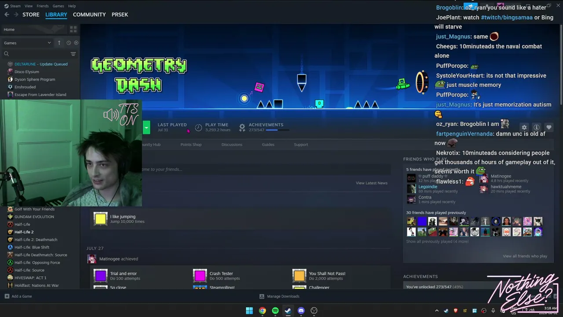The image size is (563, 317).
Task: Open the Windows Start menu
Action: tap(249, 311)
